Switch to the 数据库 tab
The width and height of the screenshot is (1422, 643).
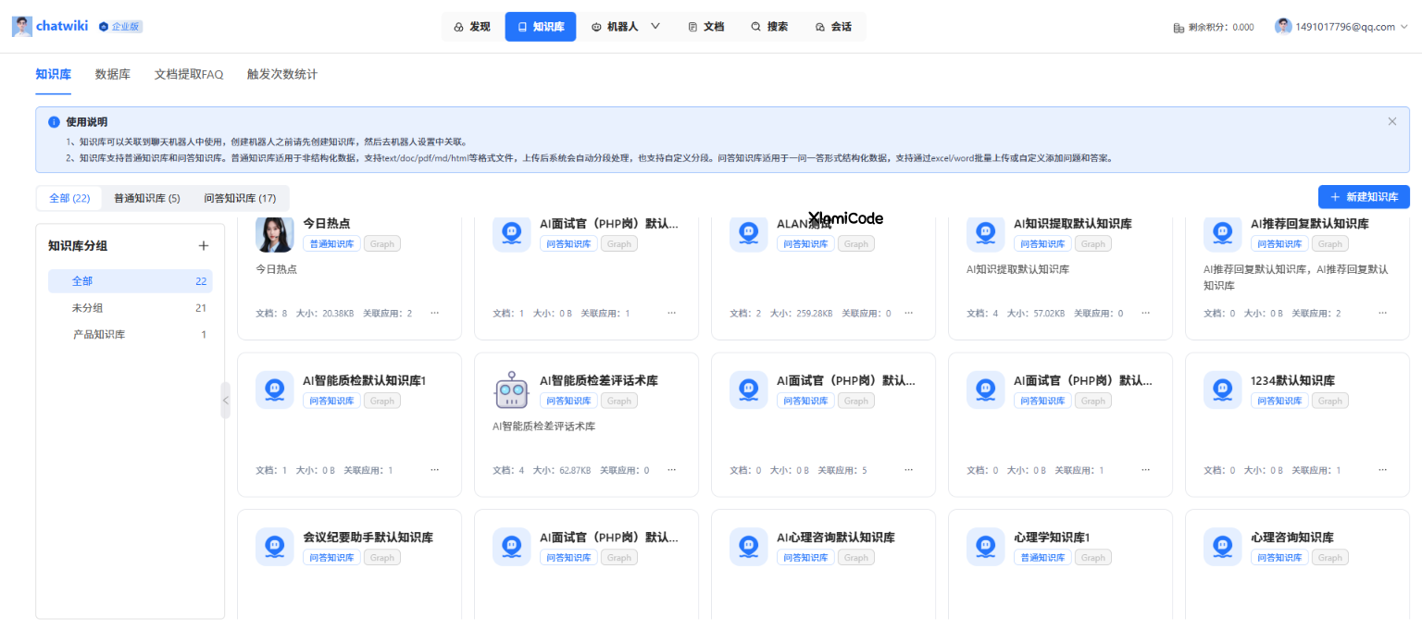pyautogui.click(x=112, y=74)
